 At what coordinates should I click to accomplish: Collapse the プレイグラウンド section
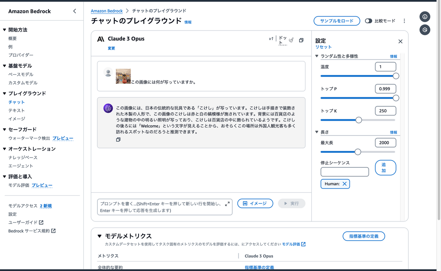click(4, 94)
